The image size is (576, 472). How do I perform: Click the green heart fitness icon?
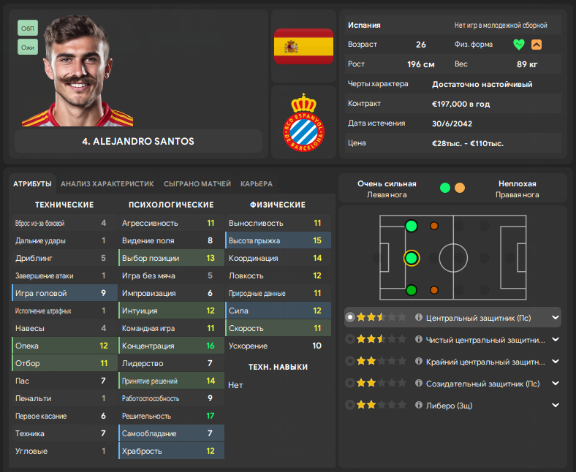point(519,45)
